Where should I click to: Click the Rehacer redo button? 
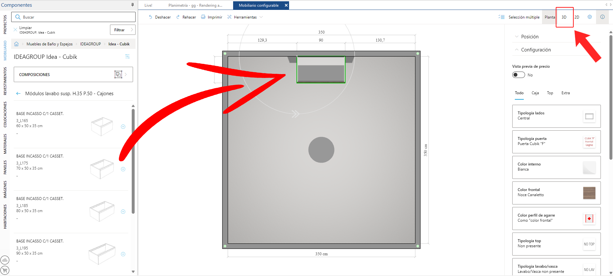(186, 17)
